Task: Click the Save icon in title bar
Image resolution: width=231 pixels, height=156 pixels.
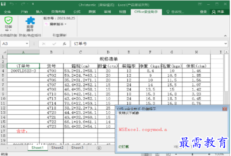Action: point(3,4)
